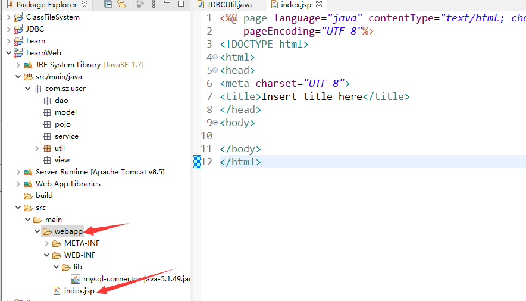Click line 10 empty body line
The width and height of the screenshot is (526, 301).
[x=372, y=136]
